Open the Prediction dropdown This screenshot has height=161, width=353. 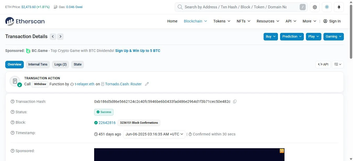click(x=292, y=37)
